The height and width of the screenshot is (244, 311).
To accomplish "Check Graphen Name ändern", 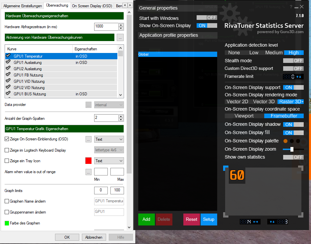I will point(7,201).
